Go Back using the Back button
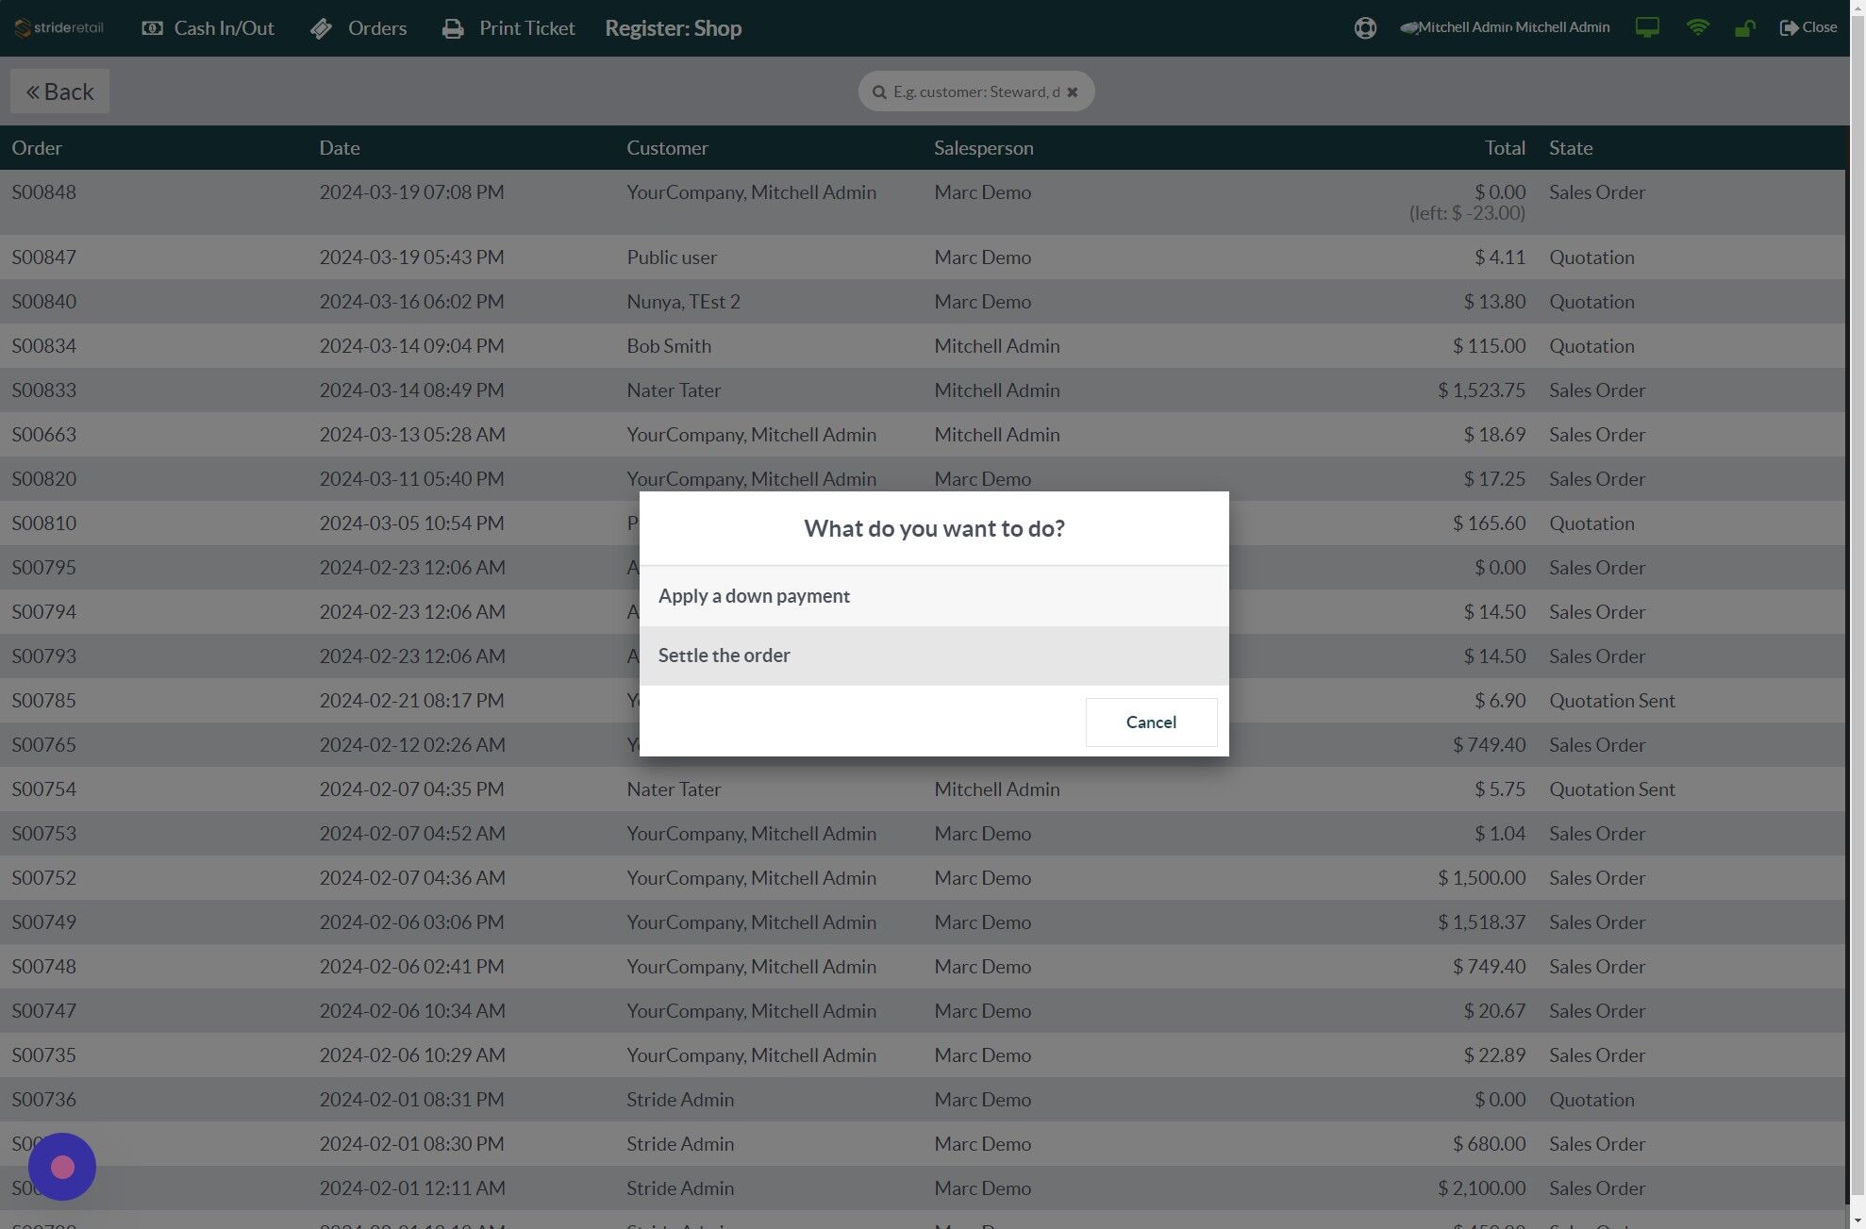1866x1229 pixels. coord(59,91)
